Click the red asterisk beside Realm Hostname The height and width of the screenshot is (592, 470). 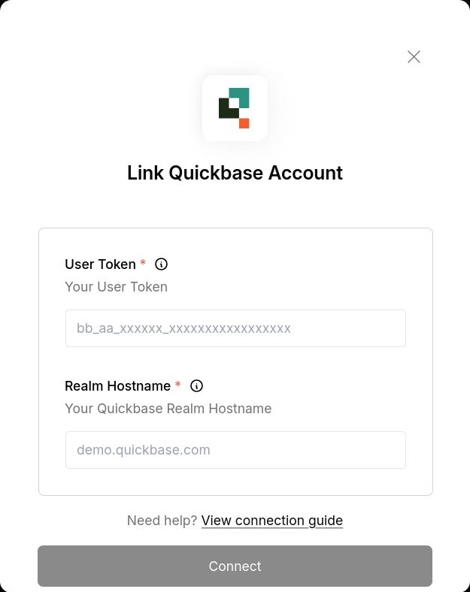click(178, 384)
